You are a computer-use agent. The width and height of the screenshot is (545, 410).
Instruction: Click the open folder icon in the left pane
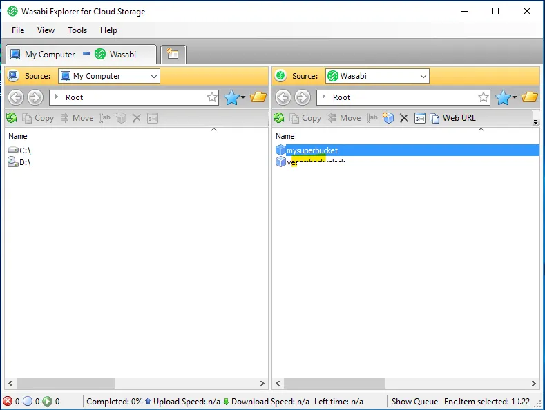pos(258,97)
